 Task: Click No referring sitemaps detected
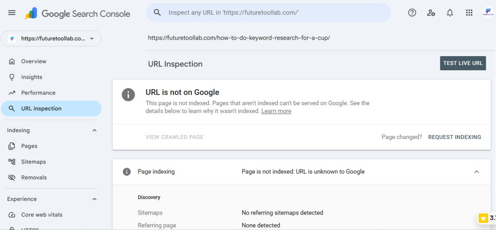pyautogui.click(x=282, y=213)
